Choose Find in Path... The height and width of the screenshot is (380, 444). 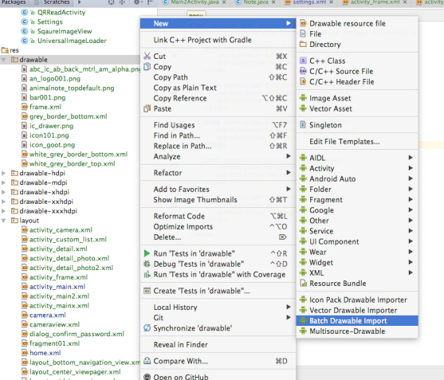coord(218,135)
